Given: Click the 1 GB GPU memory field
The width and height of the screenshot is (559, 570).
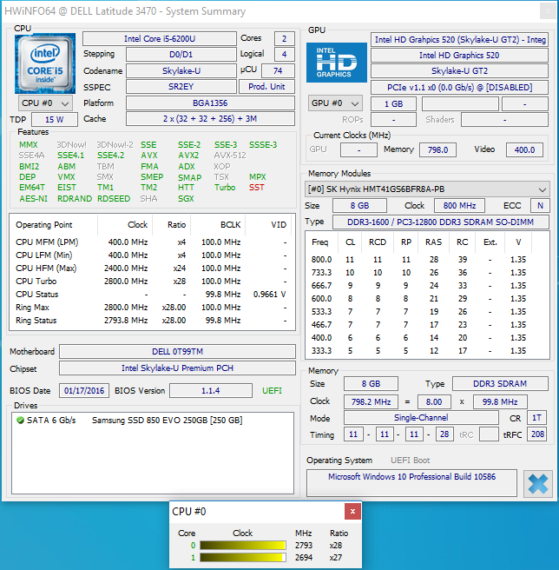Looking at the screenshot, I should 393,104.
